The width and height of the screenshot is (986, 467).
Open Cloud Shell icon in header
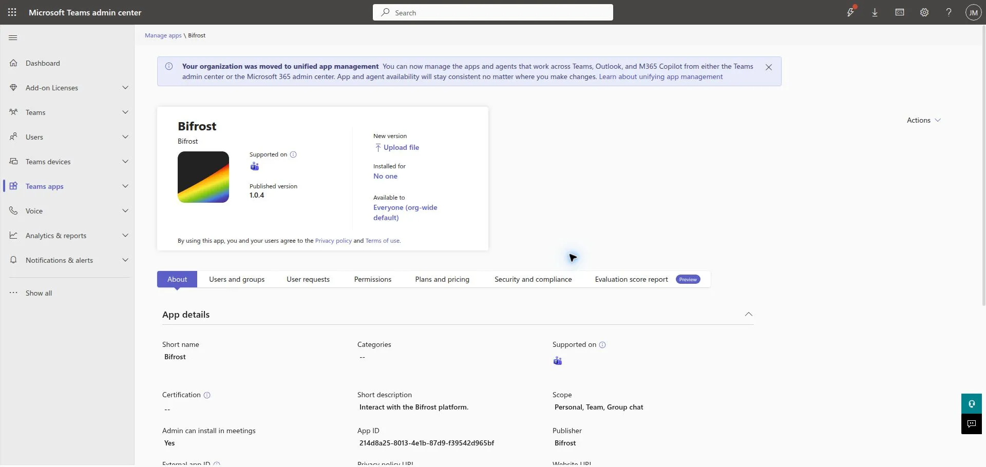pyautogui.click(x=900, y=12)
